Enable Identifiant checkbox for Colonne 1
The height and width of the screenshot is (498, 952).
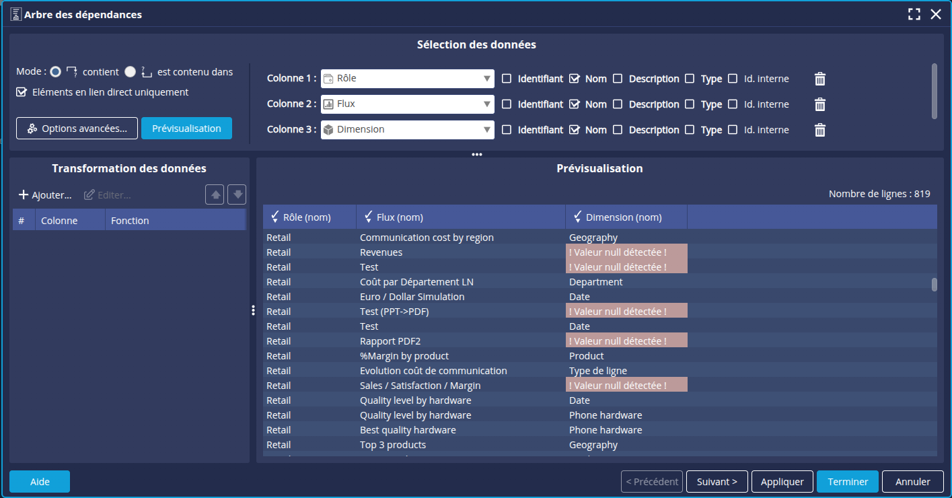point(507,79)
